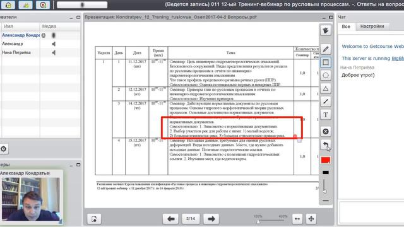
Task: Undo the last whiteboard annotation
Action: [x=326, y=144]
